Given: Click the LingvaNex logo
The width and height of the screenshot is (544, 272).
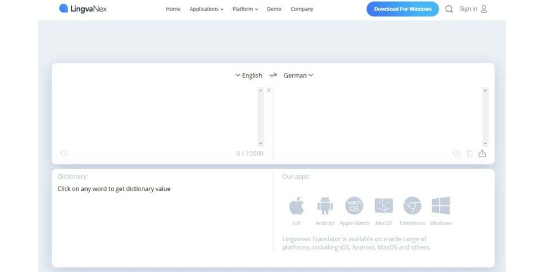Looking at the screenshot, I should pyautogui.click(x=83, y=8).
